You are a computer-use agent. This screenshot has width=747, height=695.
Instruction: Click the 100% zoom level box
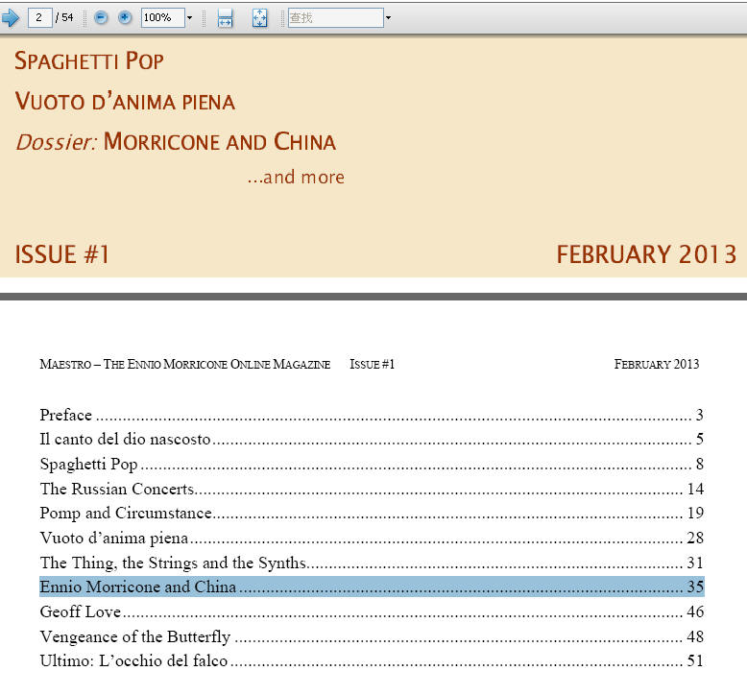(162, 18)
